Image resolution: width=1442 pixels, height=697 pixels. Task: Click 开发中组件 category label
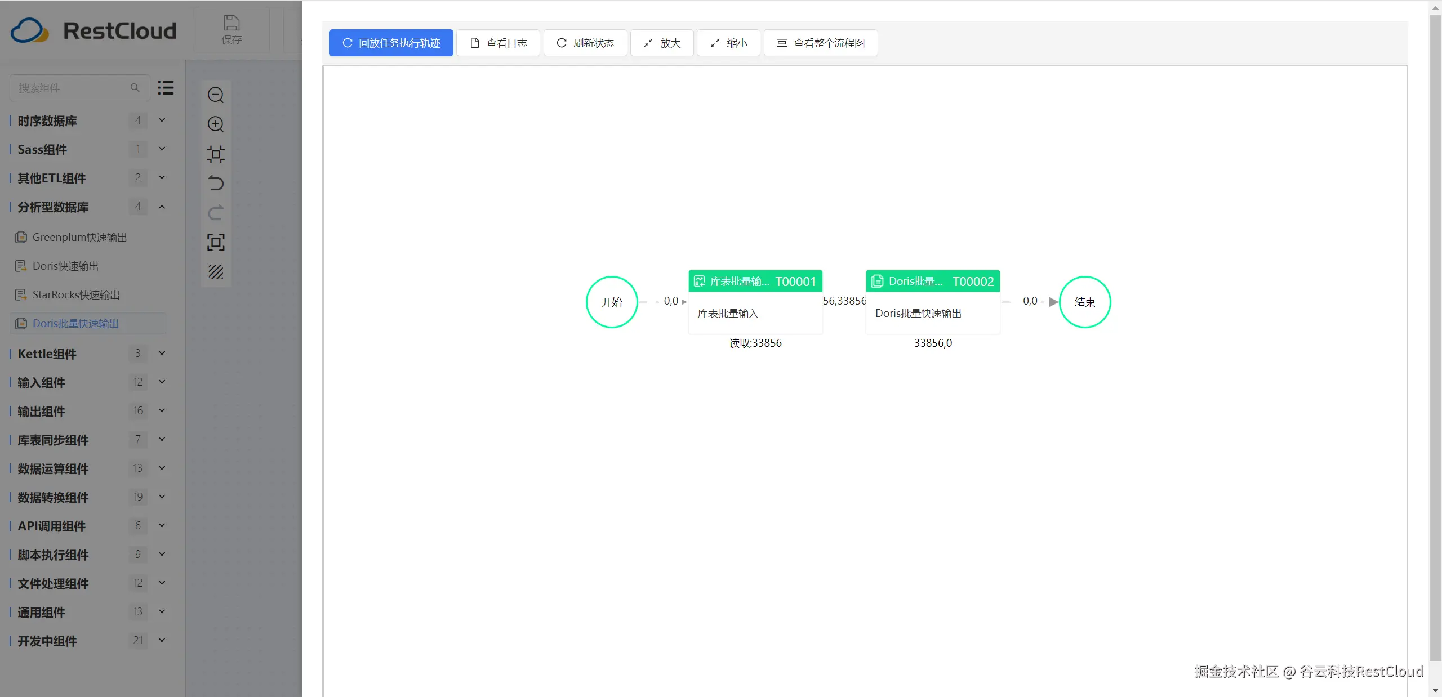(x=47, y=641)
